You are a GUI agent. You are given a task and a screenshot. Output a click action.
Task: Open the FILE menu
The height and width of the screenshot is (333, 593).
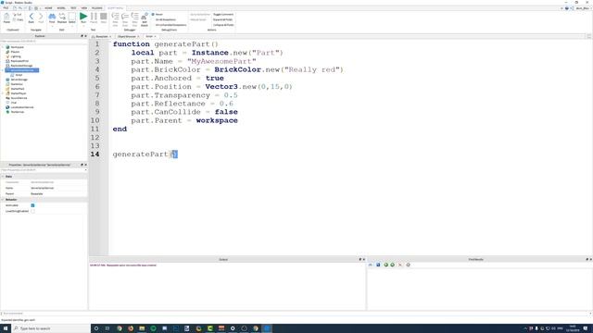tap(6, 8)
